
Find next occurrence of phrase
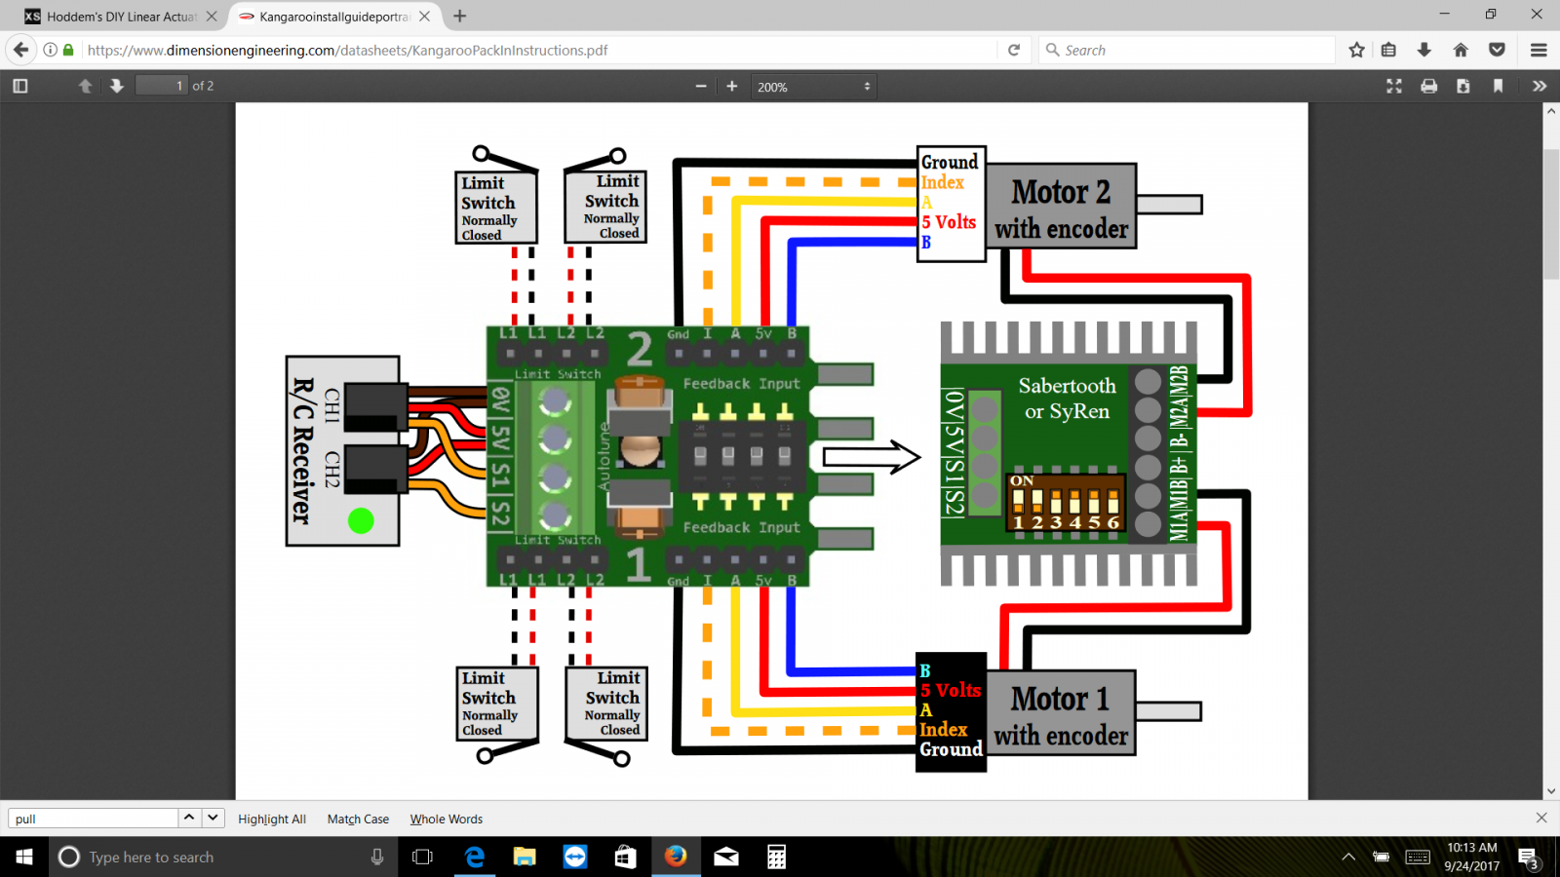click(x=213, y=819)
